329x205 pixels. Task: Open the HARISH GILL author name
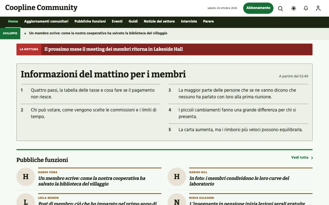(198, 172)
